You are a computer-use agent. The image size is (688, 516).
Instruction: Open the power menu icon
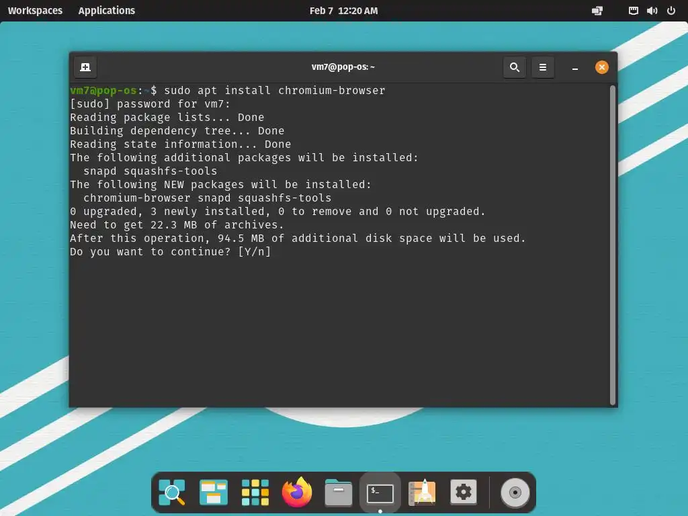coord(671,11)
